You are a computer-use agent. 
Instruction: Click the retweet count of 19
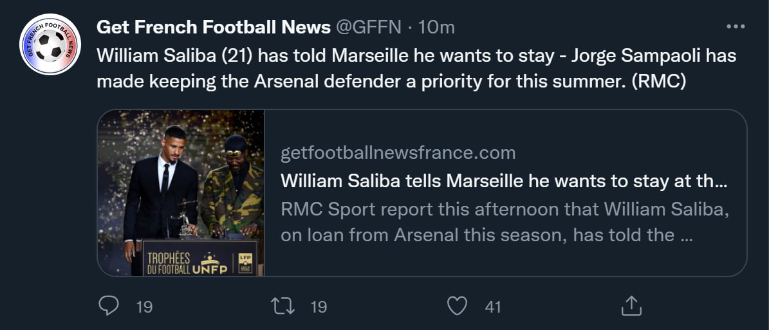click(x=319, y=307)
